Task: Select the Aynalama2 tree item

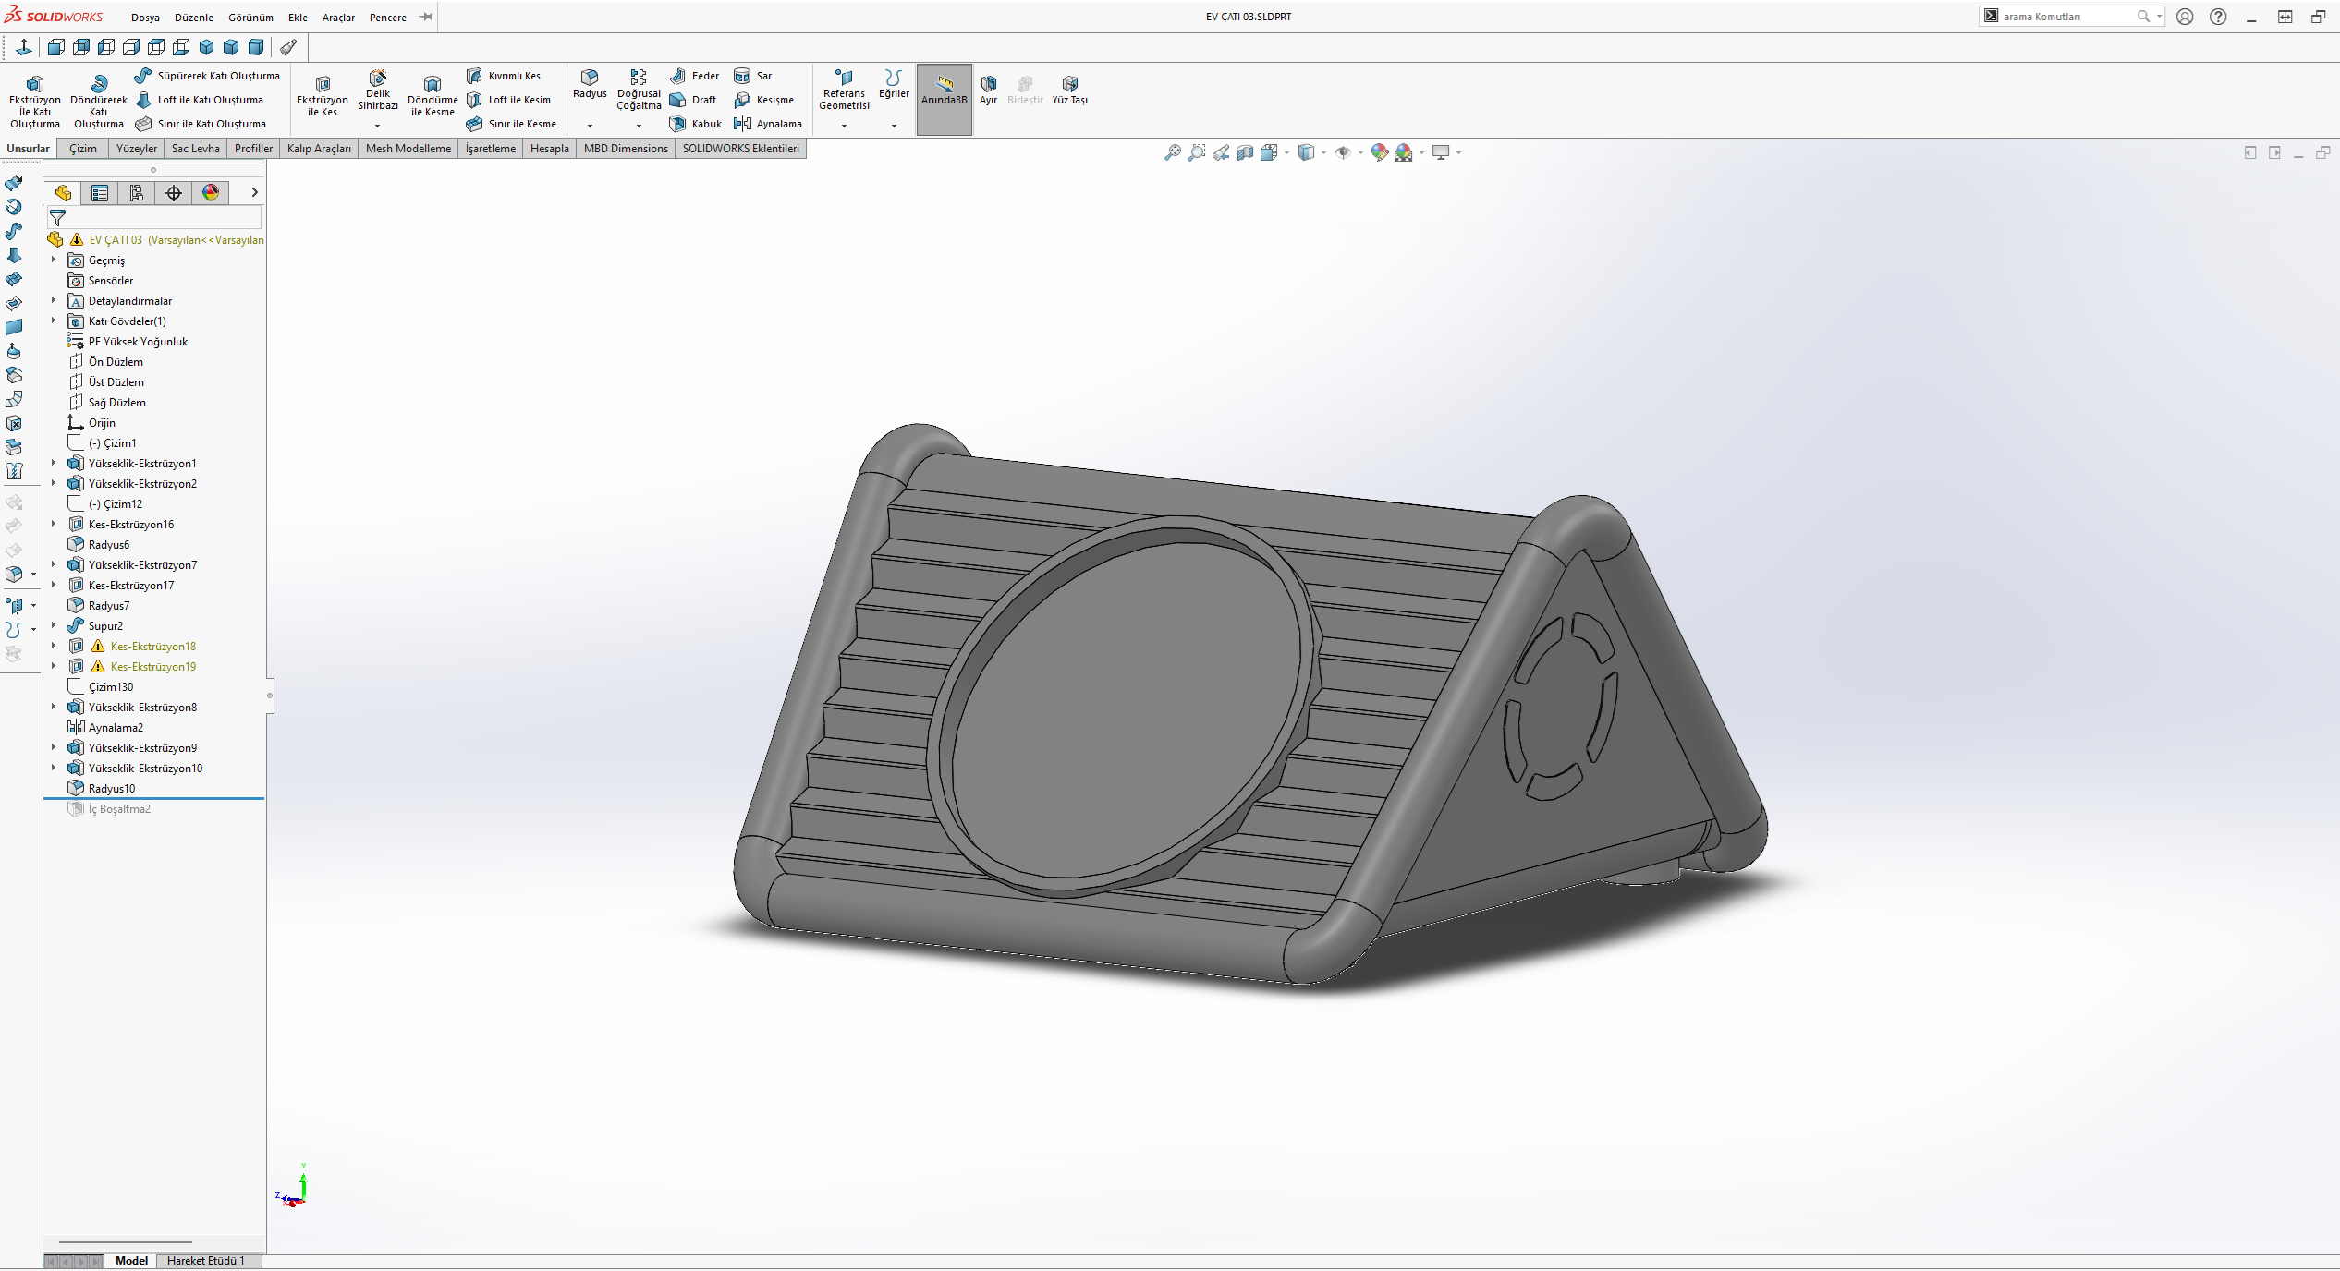Action: pyautogui.click(x=116, y=727)
